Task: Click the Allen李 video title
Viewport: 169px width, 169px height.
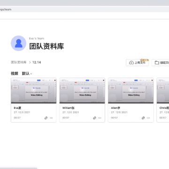Action: 115,108
